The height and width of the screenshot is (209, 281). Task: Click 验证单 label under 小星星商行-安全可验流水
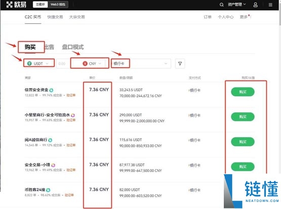pyautogui.click(x=71, y=120)
